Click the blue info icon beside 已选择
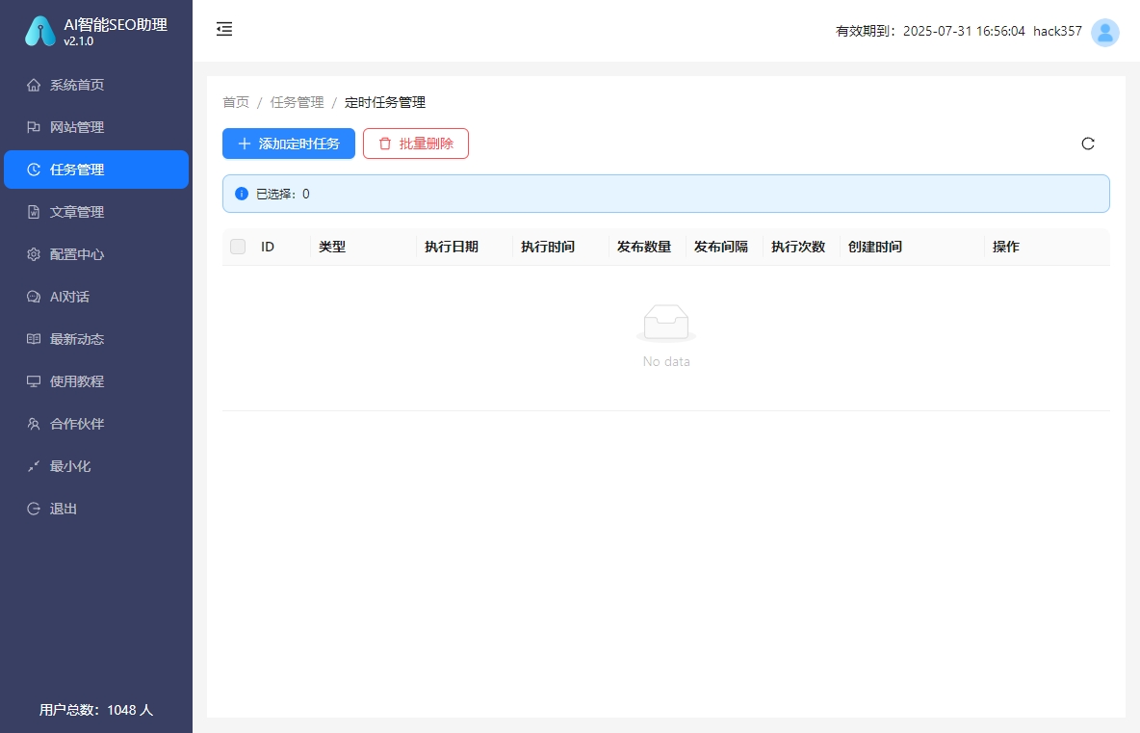The width and height of the screenshot is (1140, 733). click(242, 194)
